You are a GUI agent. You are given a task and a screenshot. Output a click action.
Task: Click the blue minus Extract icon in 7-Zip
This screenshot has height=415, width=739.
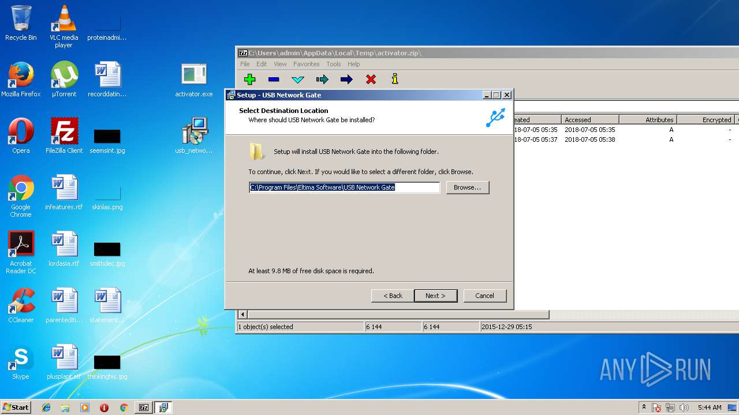pos(274,80)
